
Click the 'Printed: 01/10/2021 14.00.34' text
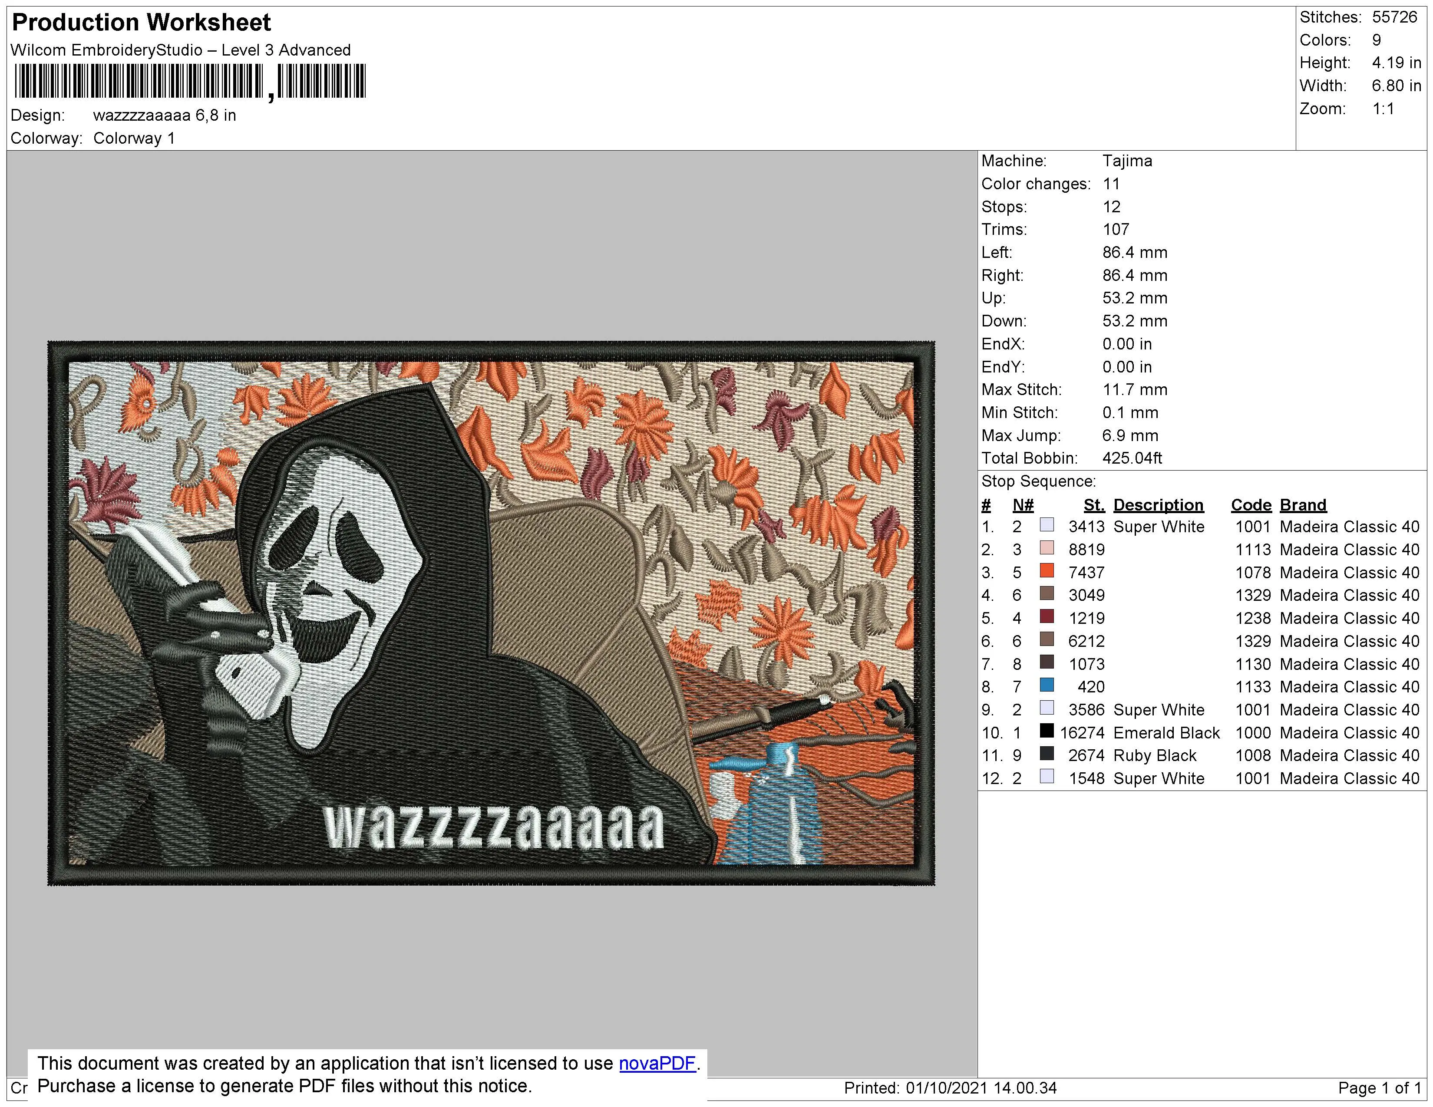point(950,1088)
